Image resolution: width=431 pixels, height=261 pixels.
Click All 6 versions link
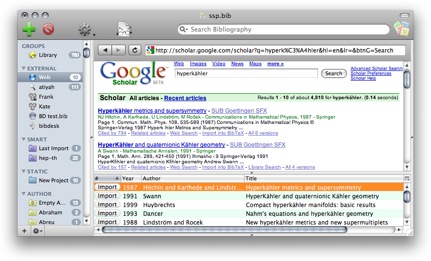click(x=263, y=133)
